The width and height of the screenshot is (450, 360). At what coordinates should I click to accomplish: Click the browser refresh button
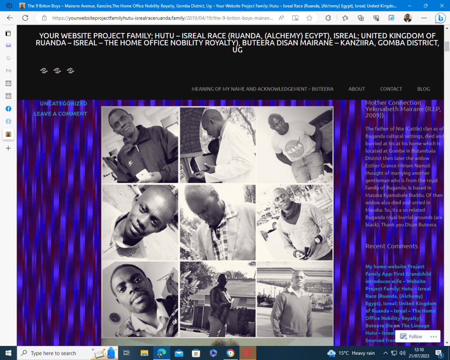(x=25, y=18)
